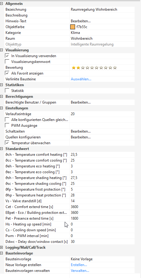This screenshot has height=278, width=141.
Task: Open Auswählen link for Verlinkte Bausteine
Action: click(x=81, y=79)
